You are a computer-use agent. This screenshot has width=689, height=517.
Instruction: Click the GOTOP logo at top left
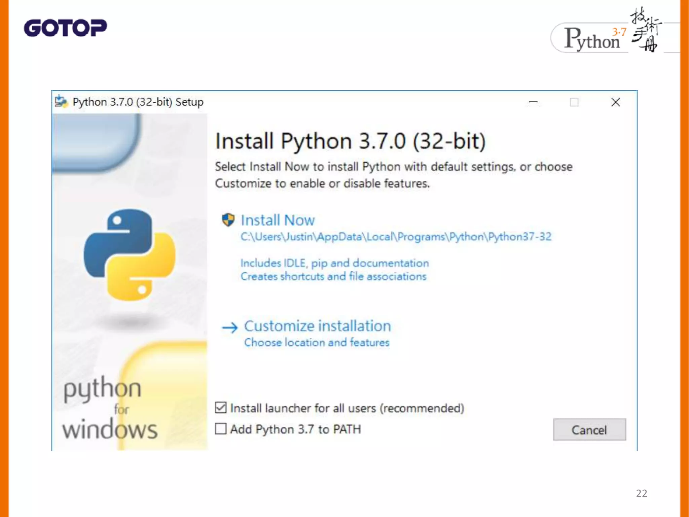coord(65,28)
